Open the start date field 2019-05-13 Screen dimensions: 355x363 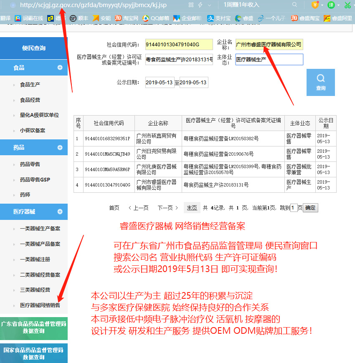(160, 83)
